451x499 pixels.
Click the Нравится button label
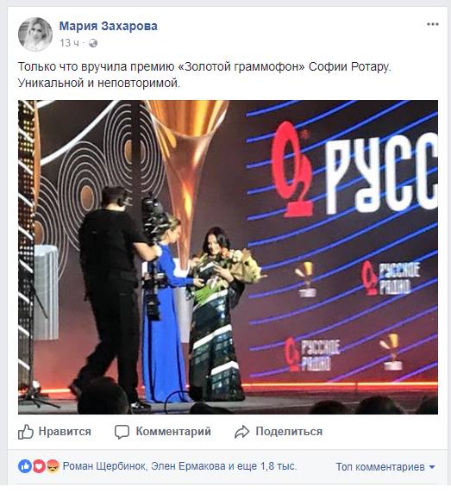[65, 432]
